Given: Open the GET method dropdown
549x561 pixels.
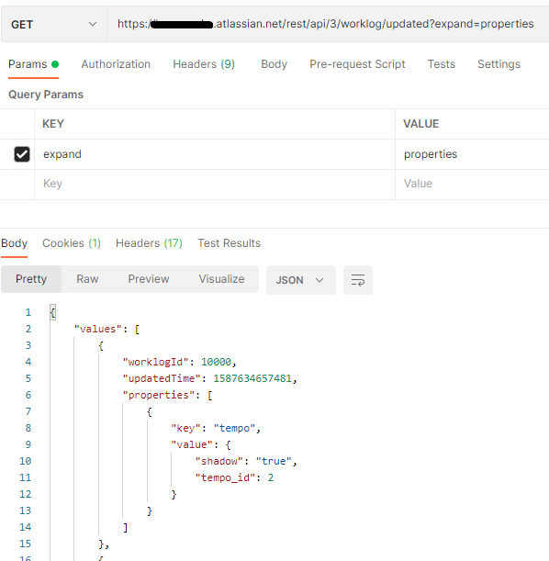Looking at the screenshot, I should pos(54,24).
